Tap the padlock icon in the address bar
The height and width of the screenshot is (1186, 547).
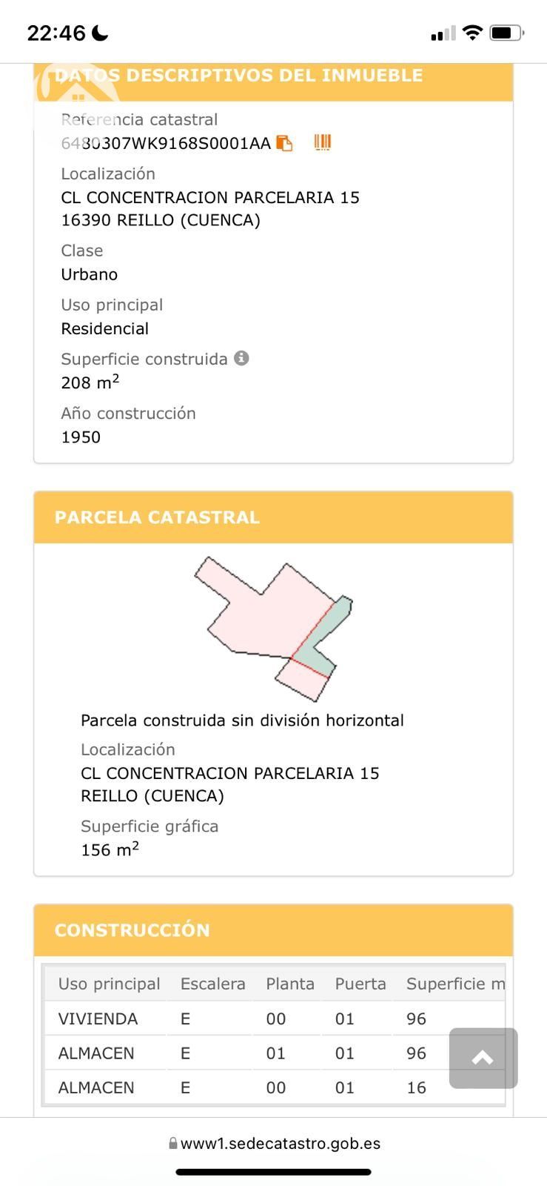coord(173,1144)
